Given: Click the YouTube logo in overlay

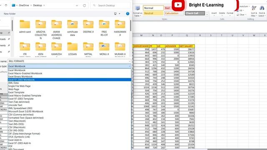Looking at the screenshot, I should click(x=178, y=5).
